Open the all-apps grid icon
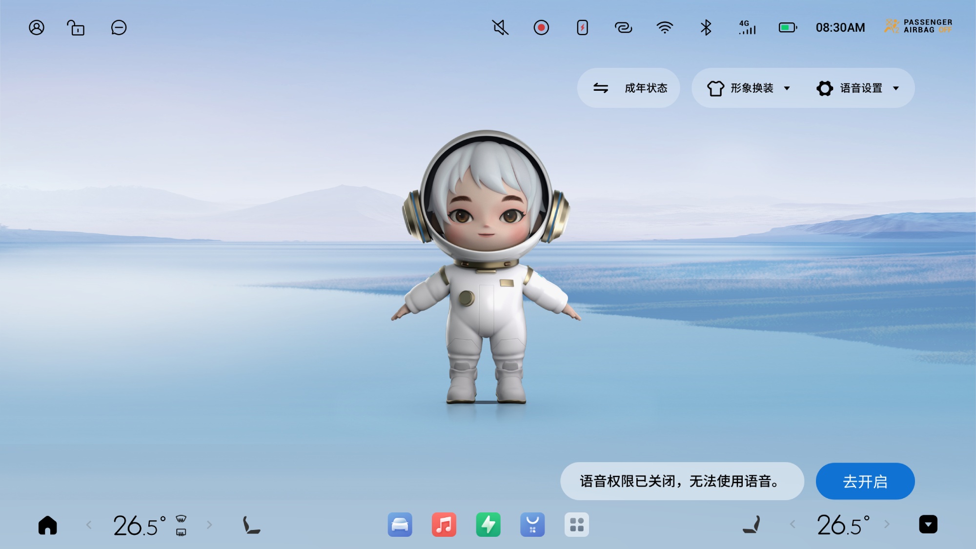 (576, 525)
